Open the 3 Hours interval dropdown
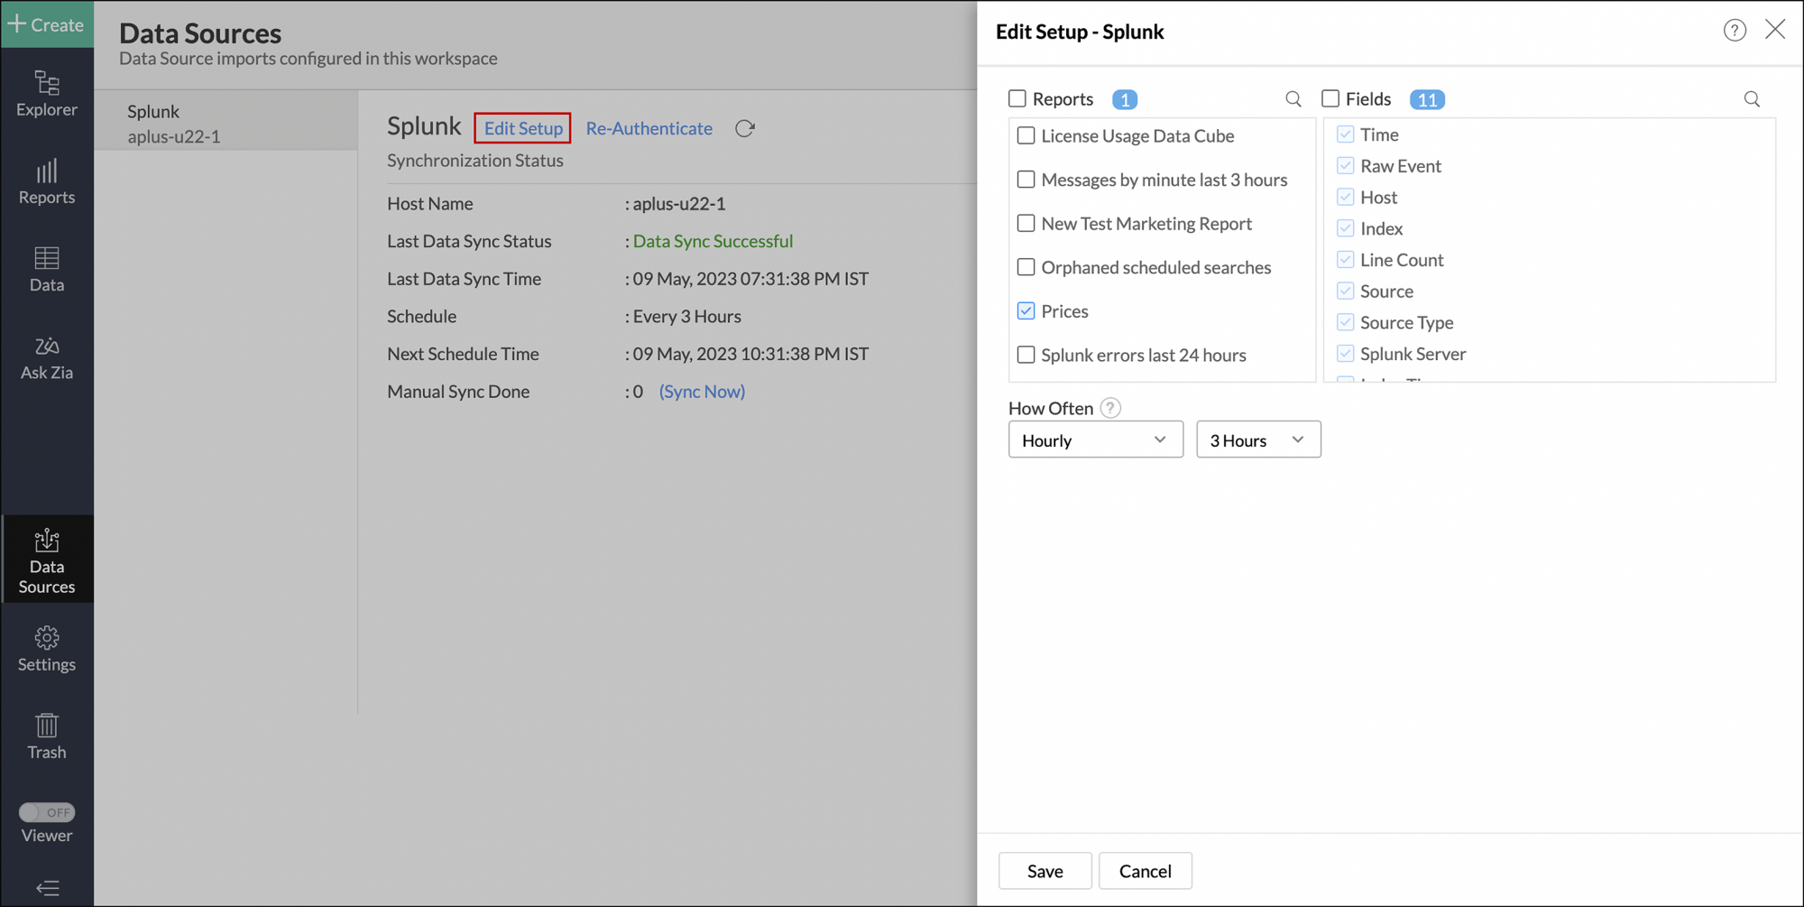The image size is (1804, 907). click(1257, 440)
